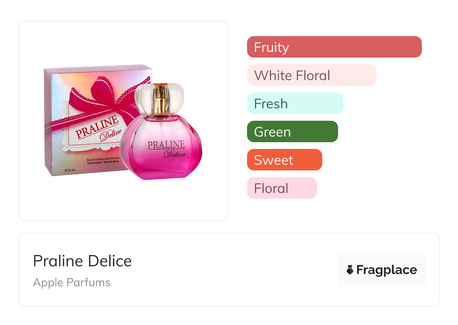Image resolution: width=458 pixels, height=325 pixels.
Task: Open the Praline Delice title link
Action: click(x=82, y=261)
